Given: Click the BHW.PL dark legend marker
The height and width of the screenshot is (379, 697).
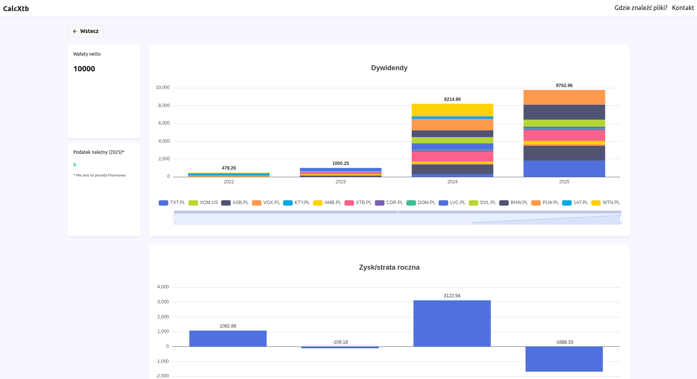Looking at the screenshot, I should click(x=504, y=203).
